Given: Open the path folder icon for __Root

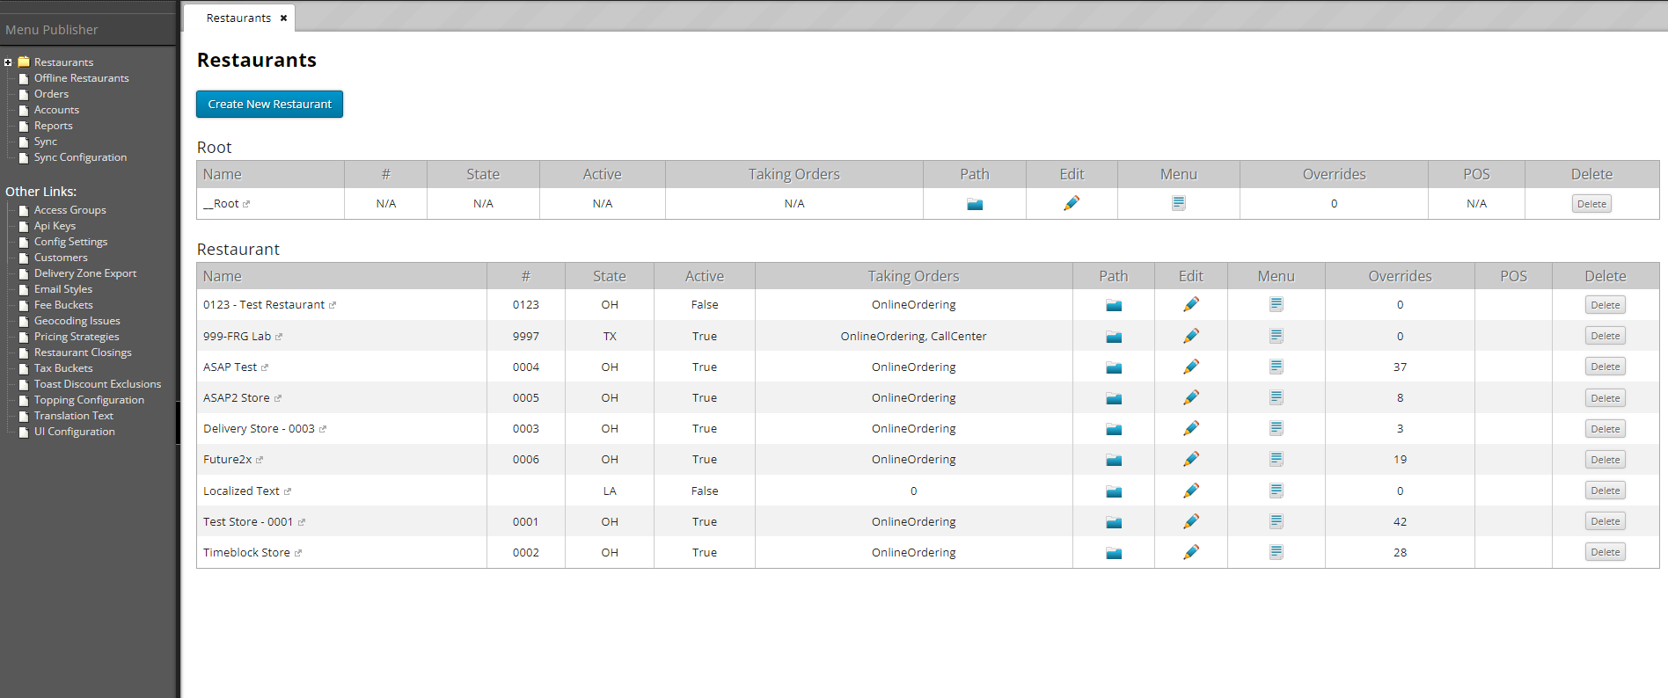Looking at the screenshot, I should tap(975, 204).
